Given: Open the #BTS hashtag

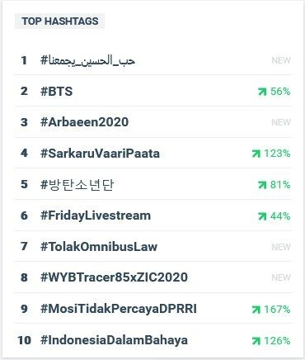Looking at the screenshot, I should click(57, 92).
